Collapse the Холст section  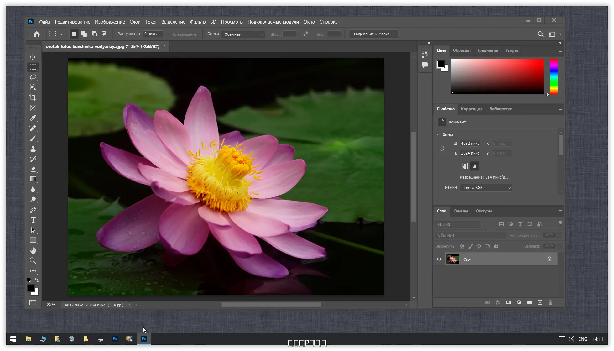(x=438, y=134)
